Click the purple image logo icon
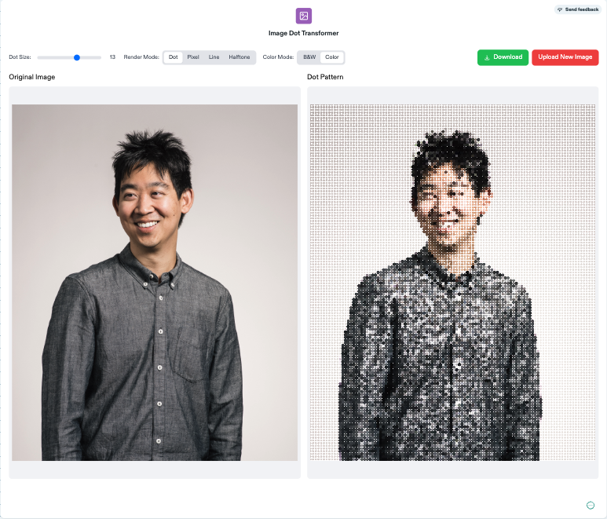 [303, 16]
